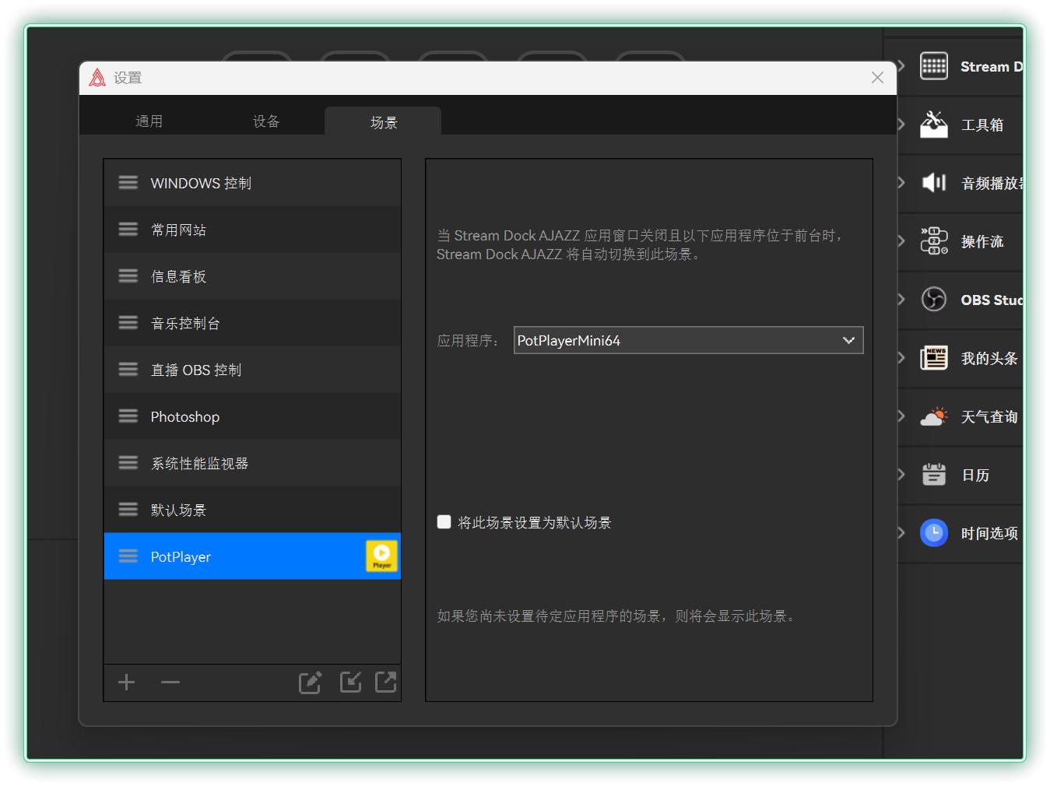1050x786 pixels.
Task: Select the Photoshop scene name
Action: [x=185, y=416]
